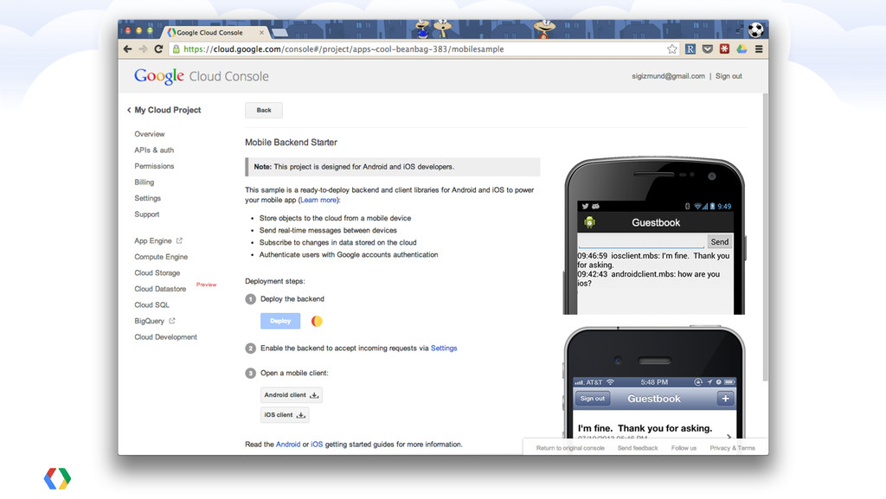This screenshot has height=499, width=886.
Task: Open Compute Engine in the sidebar
Action: click(160, 257)
